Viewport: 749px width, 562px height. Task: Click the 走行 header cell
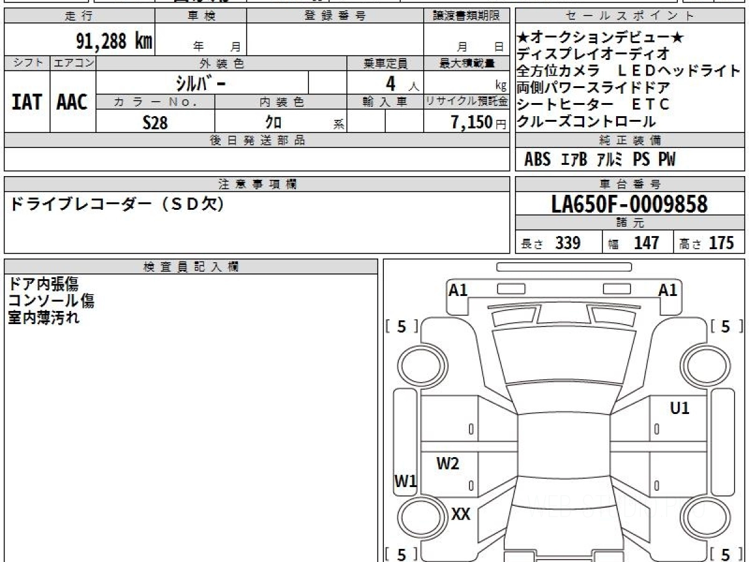(79, 16)
